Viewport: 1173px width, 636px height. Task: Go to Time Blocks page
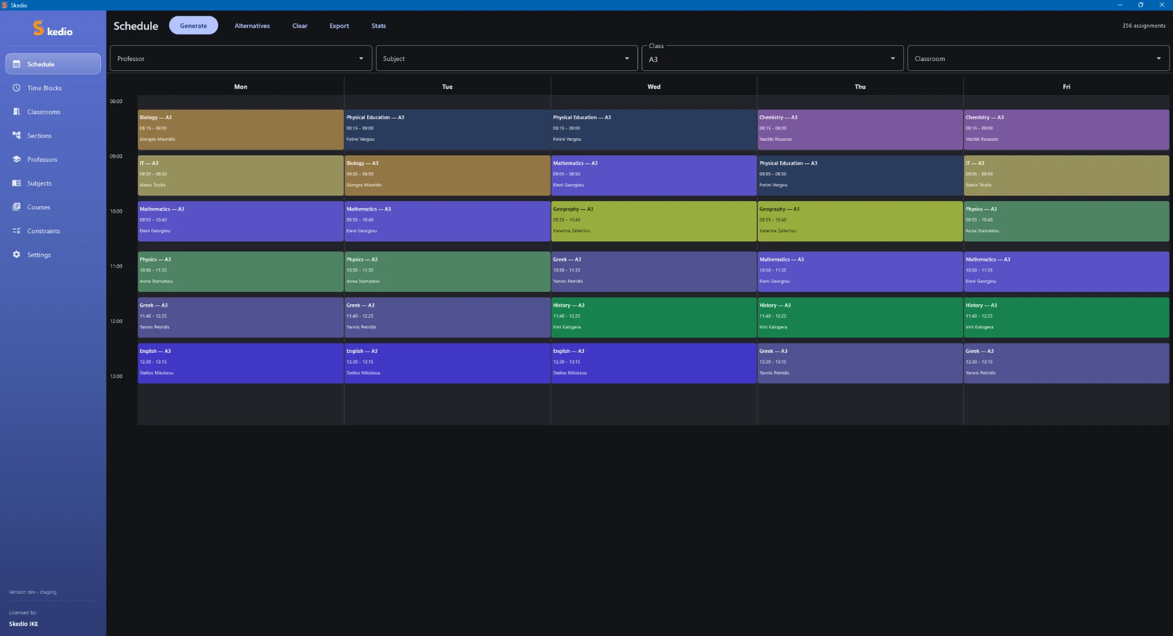(x=53, y=88)
